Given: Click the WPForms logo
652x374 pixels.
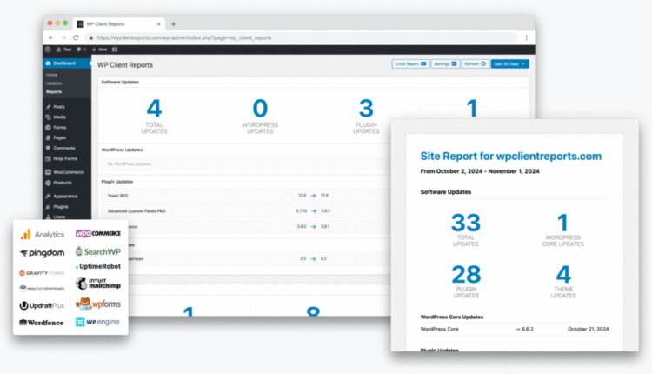Looking at the screenshot, I should [x=98, y=304].
